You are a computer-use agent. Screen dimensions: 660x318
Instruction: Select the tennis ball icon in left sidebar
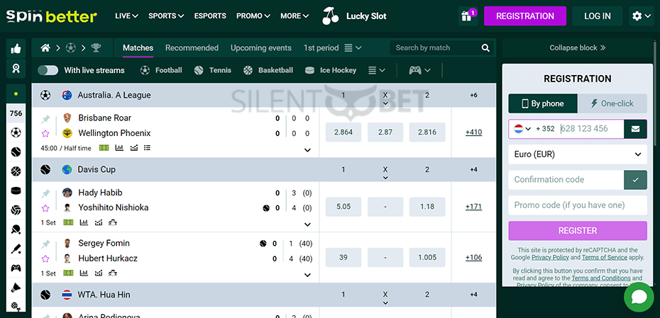click(16, 152)
